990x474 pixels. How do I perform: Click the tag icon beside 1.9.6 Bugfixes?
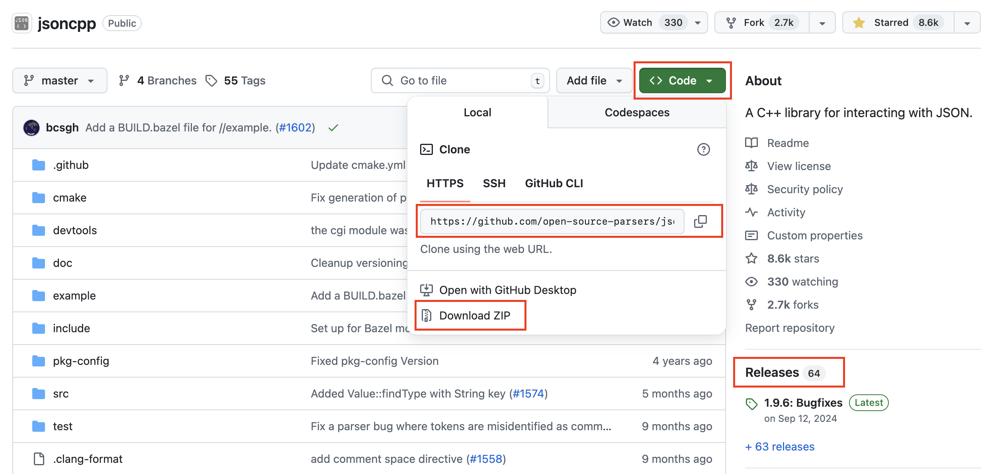click(x=751, y=403)
